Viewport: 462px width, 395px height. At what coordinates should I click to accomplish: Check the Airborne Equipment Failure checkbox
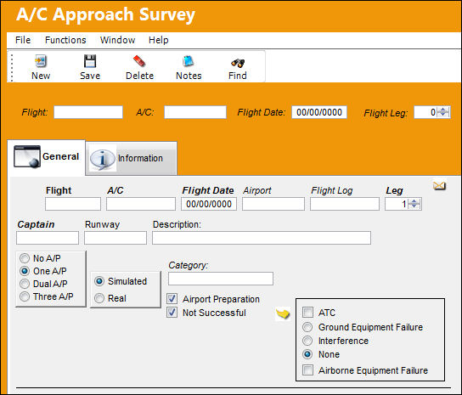click(x=307, y=370)
